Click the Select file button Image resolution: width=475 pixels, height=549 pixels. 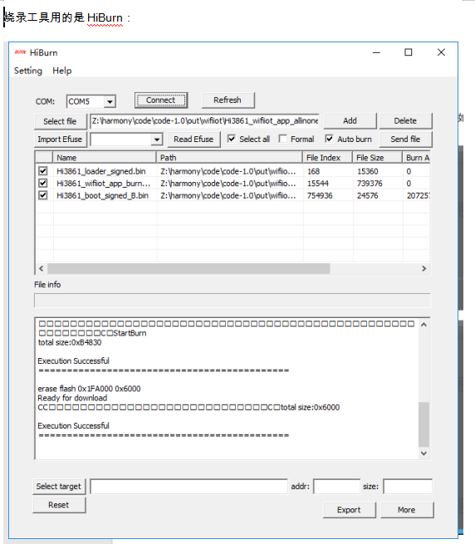61,121
